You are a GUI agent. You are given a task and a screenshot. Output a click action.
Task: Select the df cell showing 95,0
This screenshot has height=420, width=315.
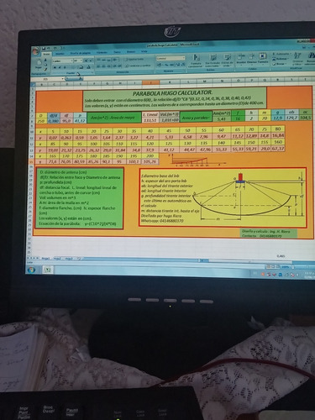click(x=66, y=121)
